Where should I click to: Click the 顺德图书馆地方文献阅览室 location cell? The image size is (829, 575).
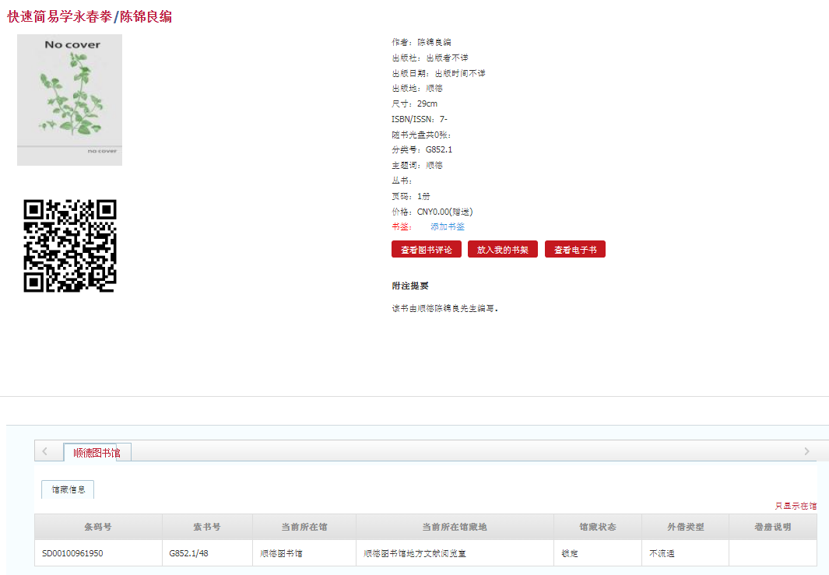click(455, 553)
